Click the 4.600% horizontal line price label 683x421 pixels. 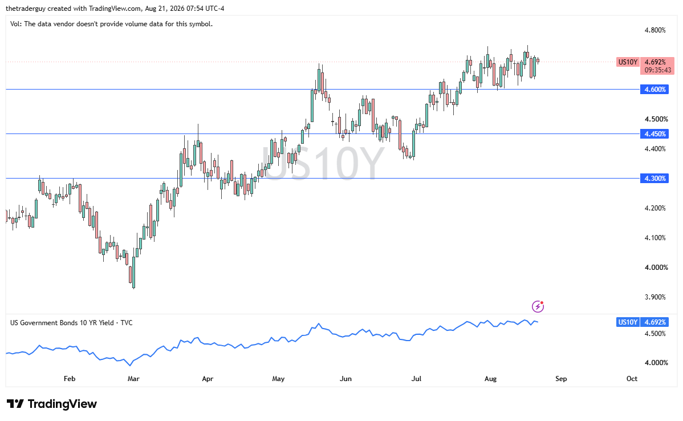point(654,90)
